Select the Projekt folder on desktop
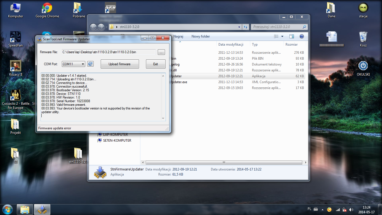This screenshot has height=215, width=382. coord(15,127)
